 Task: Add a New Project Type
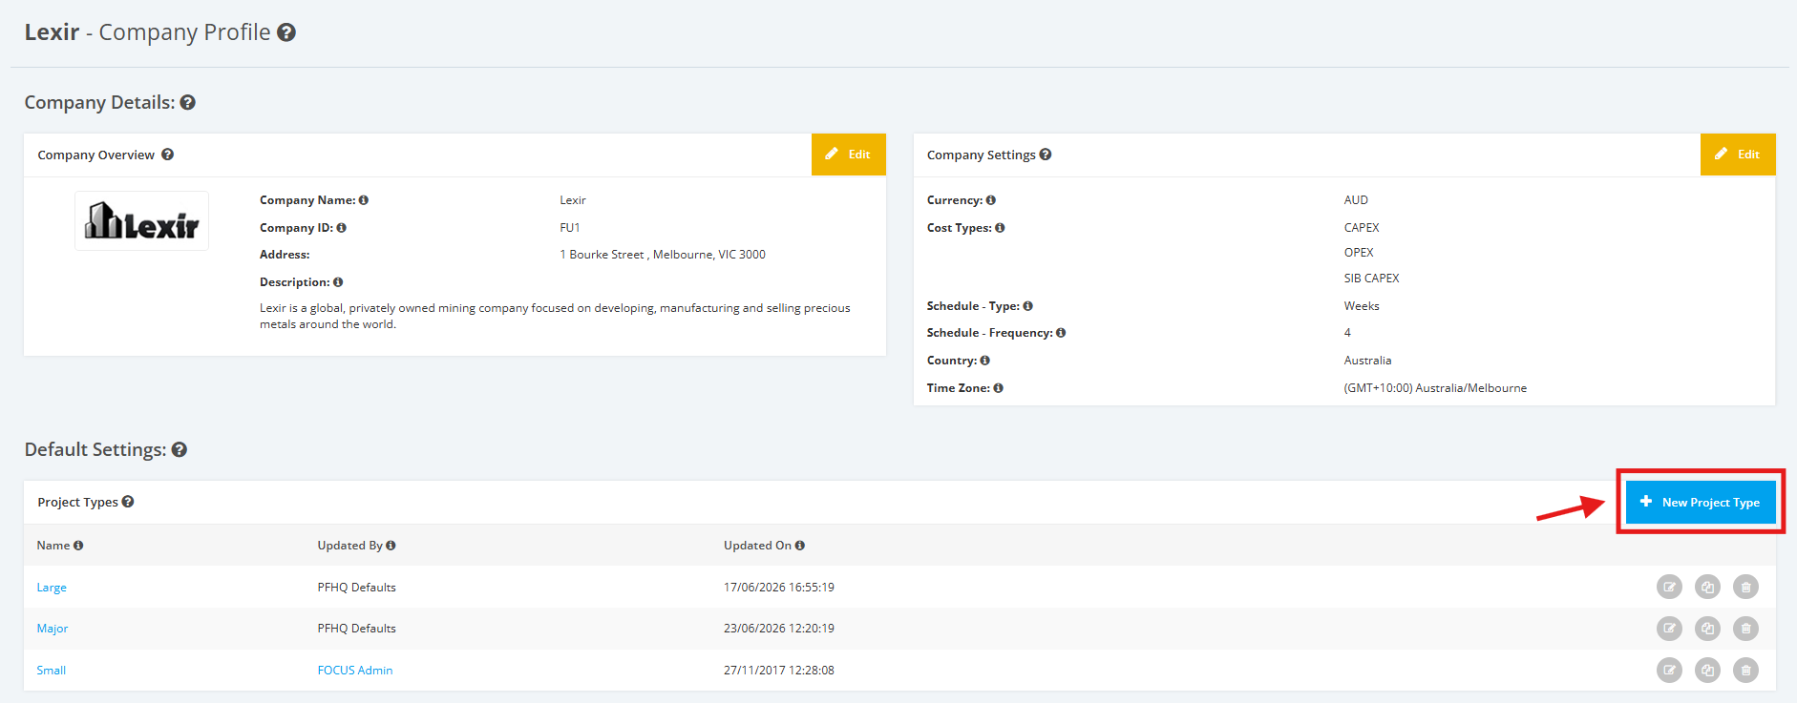[1701, 502]
